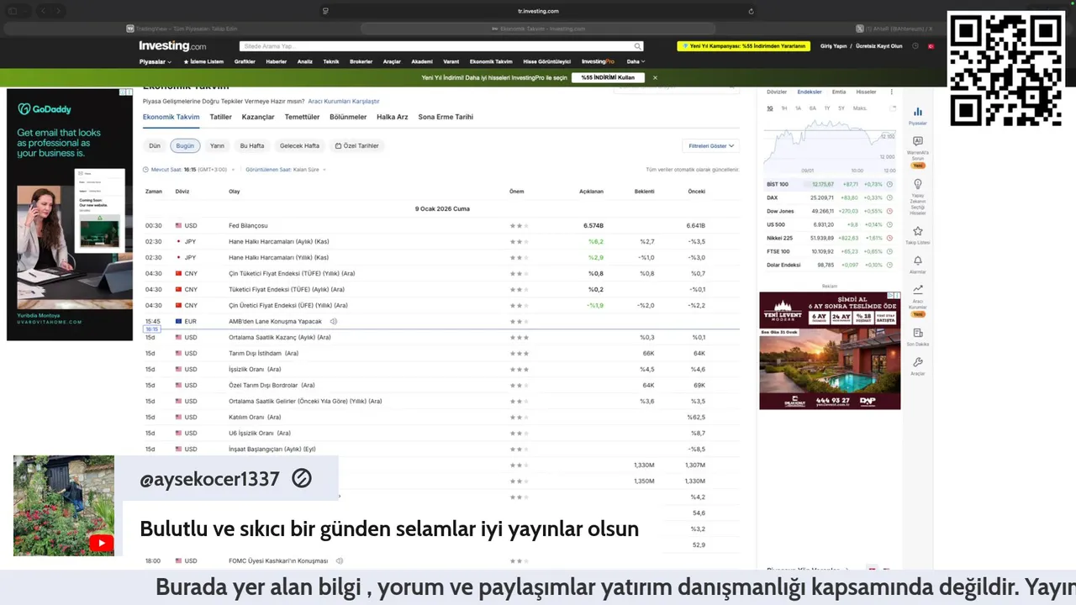Click clock icon on BIST 100 row
Image resolution: width=1076 pixels, height=605 pixels.
coord(889,184)
